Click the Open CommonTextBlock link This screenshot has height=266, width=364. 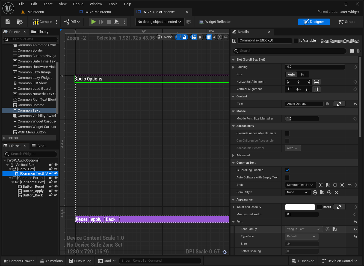click(340, 41)
